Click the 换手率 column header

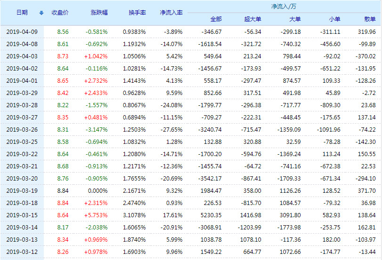click(137, 13)
